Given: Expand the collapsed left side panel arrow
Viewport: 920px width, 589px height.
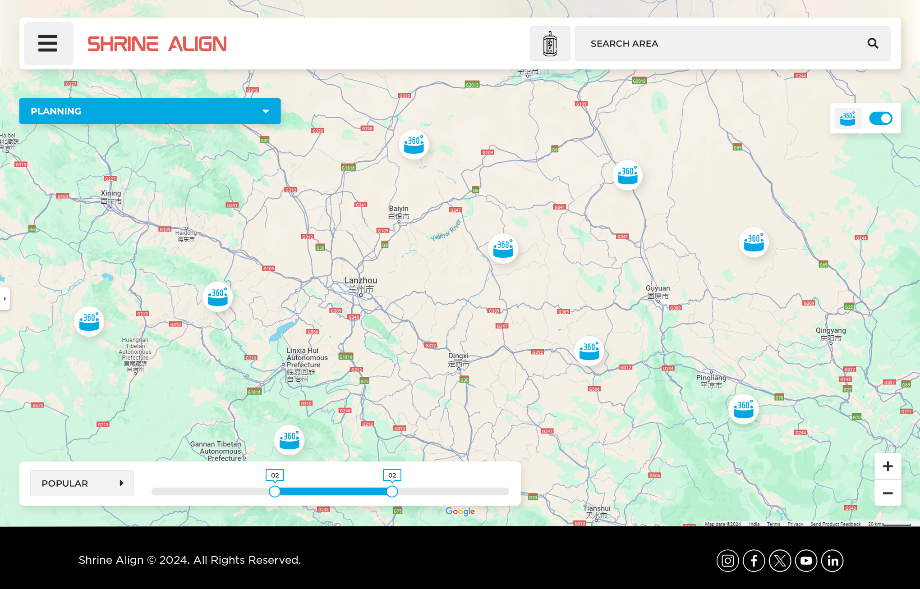Looking at the screenshot, I should 5,299.
